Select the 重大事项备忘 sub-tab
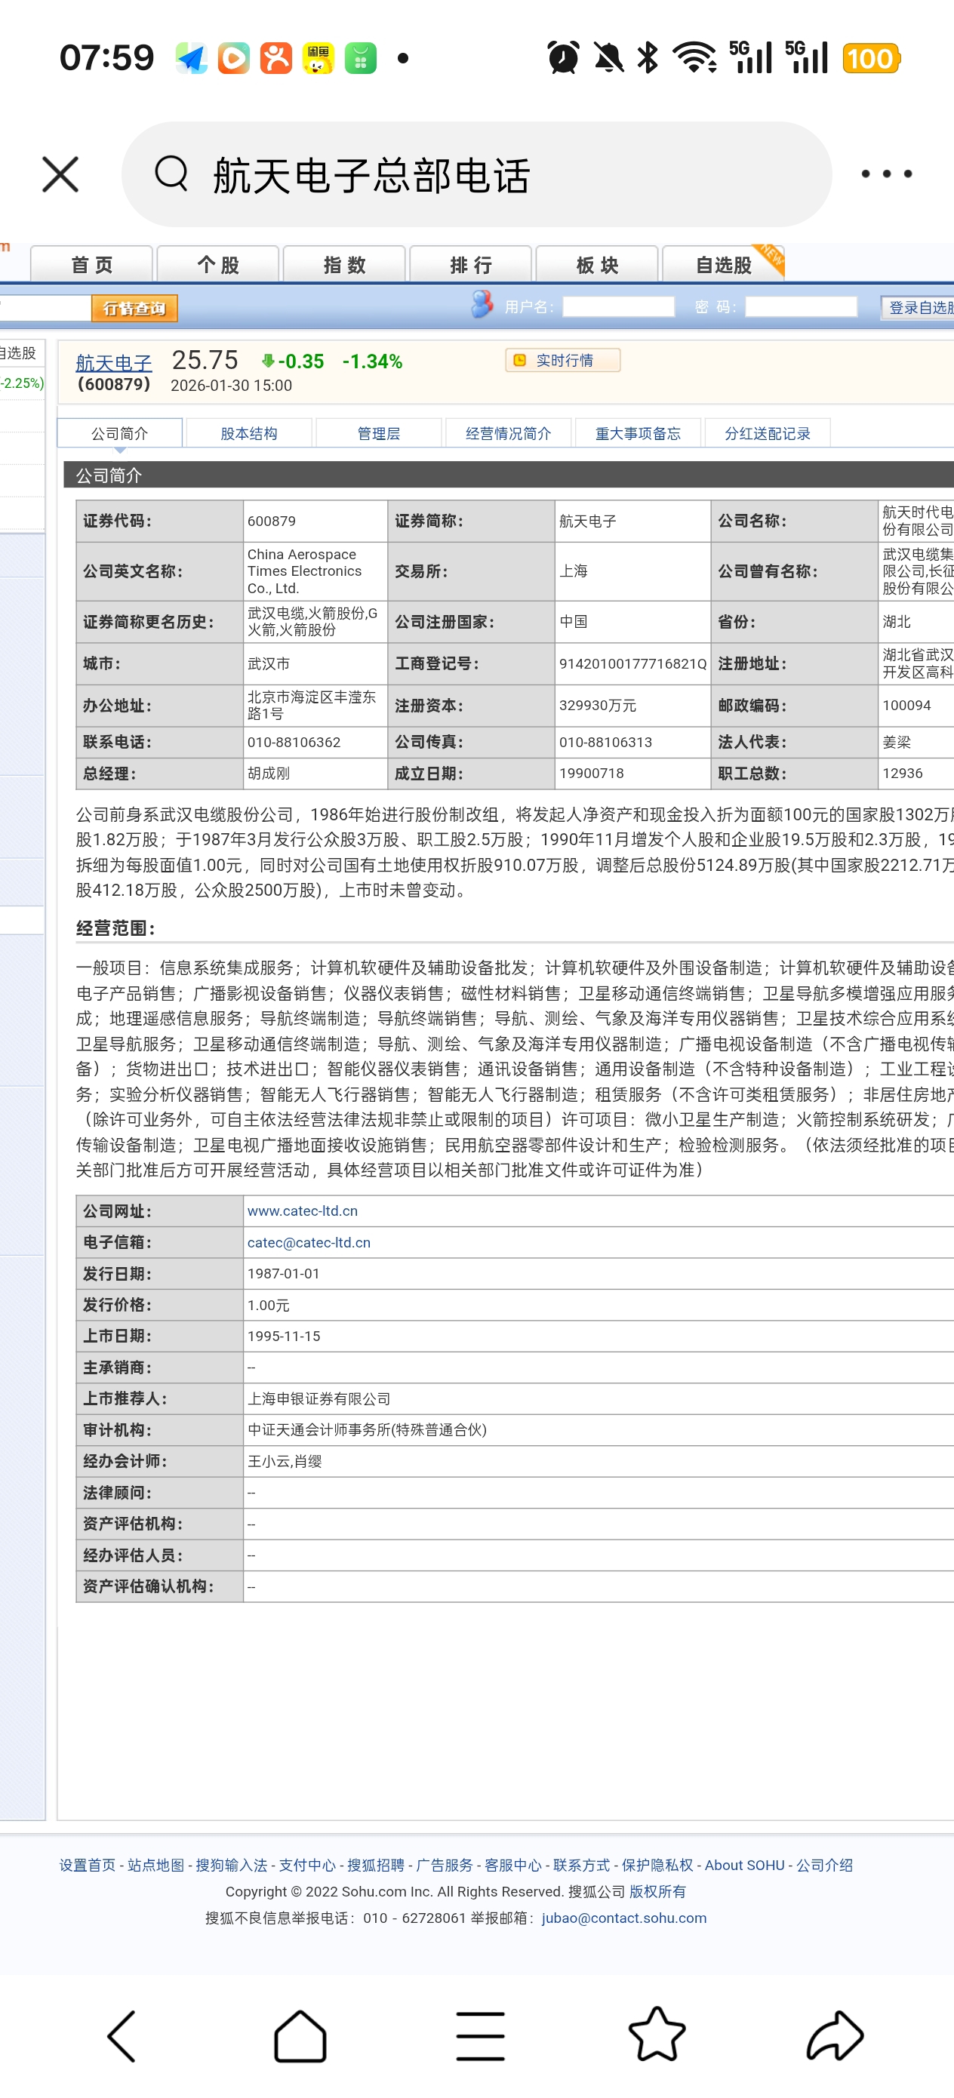This screenshot has width=954, height=2098. [x=638, y=433]
